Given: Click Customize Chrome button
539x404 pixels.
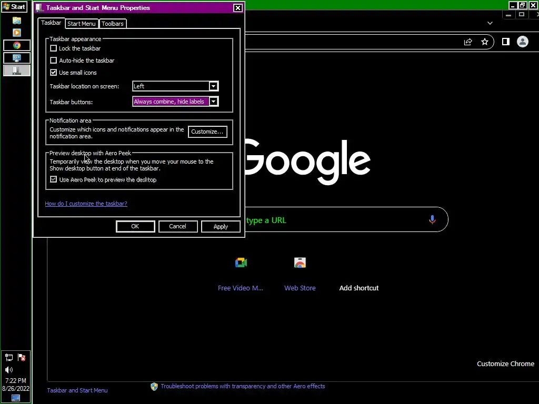Looking at the screenshot, I should (x=505, y=364).
